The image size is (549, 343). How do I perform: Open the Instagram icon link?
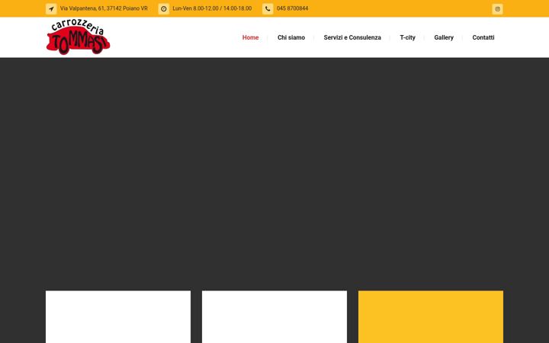497,9
